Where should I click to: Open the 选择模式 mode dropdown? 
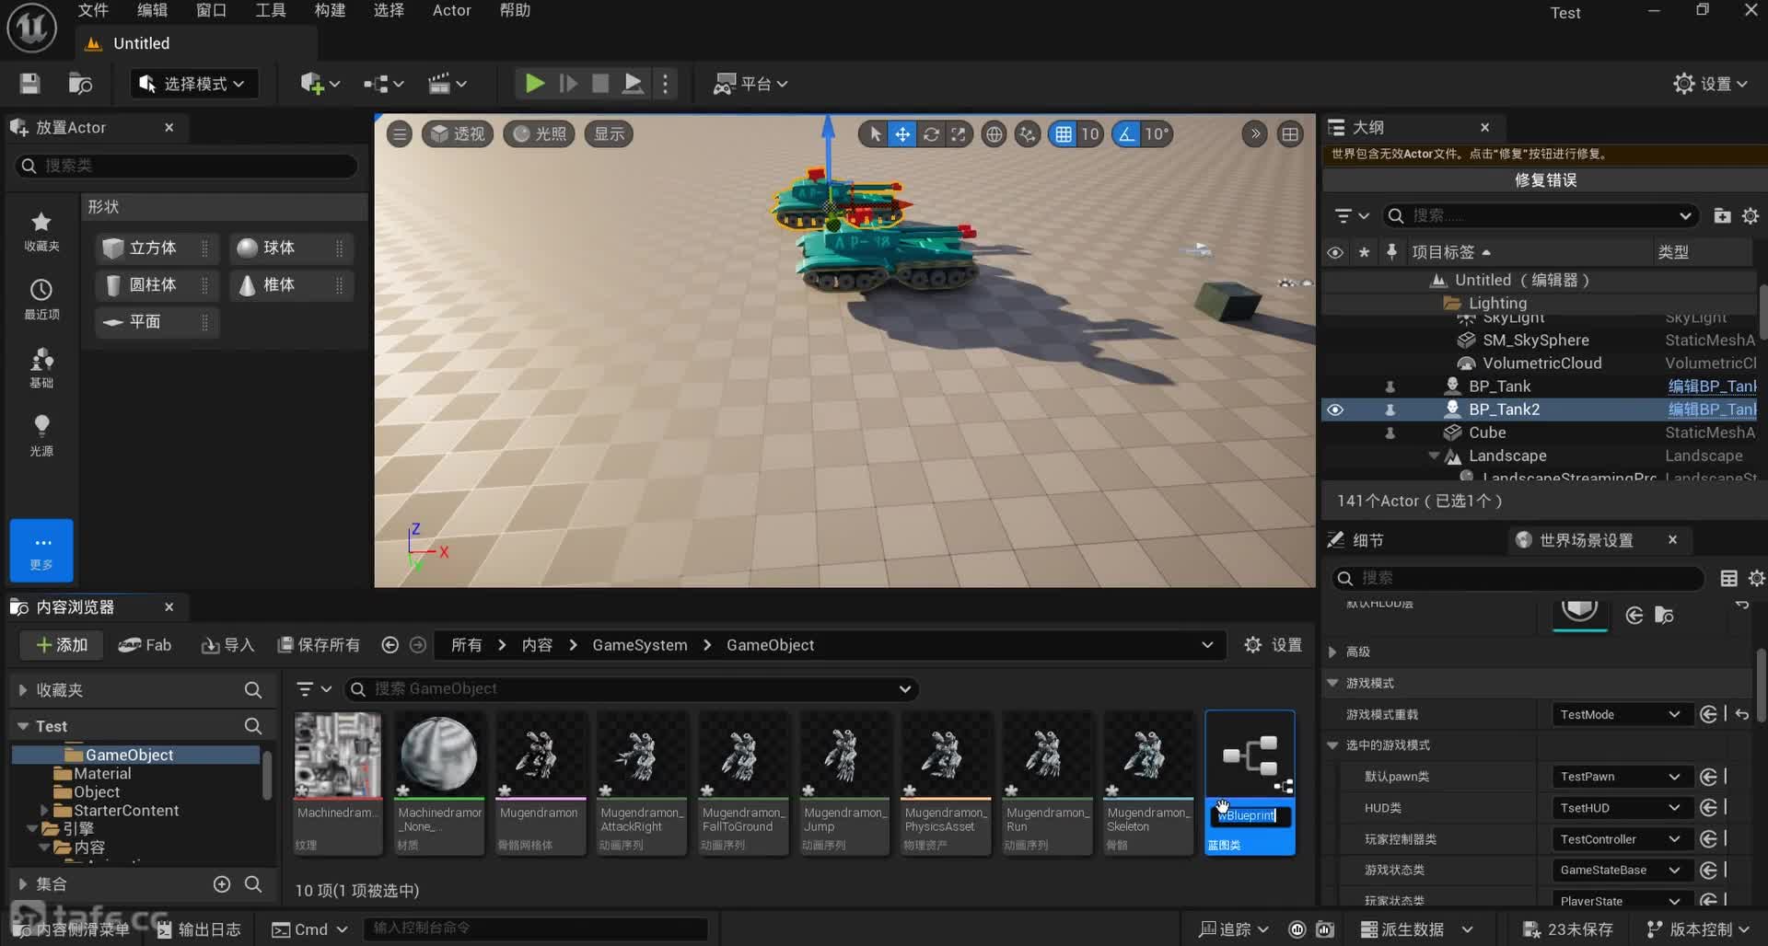coord(193,84)
